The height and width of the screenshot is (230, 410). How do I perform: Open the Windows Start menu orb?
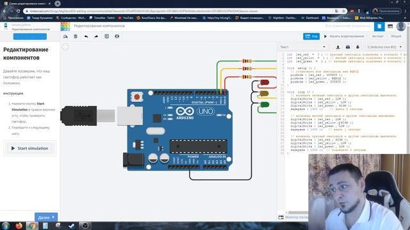pyautogui.click(x=6, y=226)
